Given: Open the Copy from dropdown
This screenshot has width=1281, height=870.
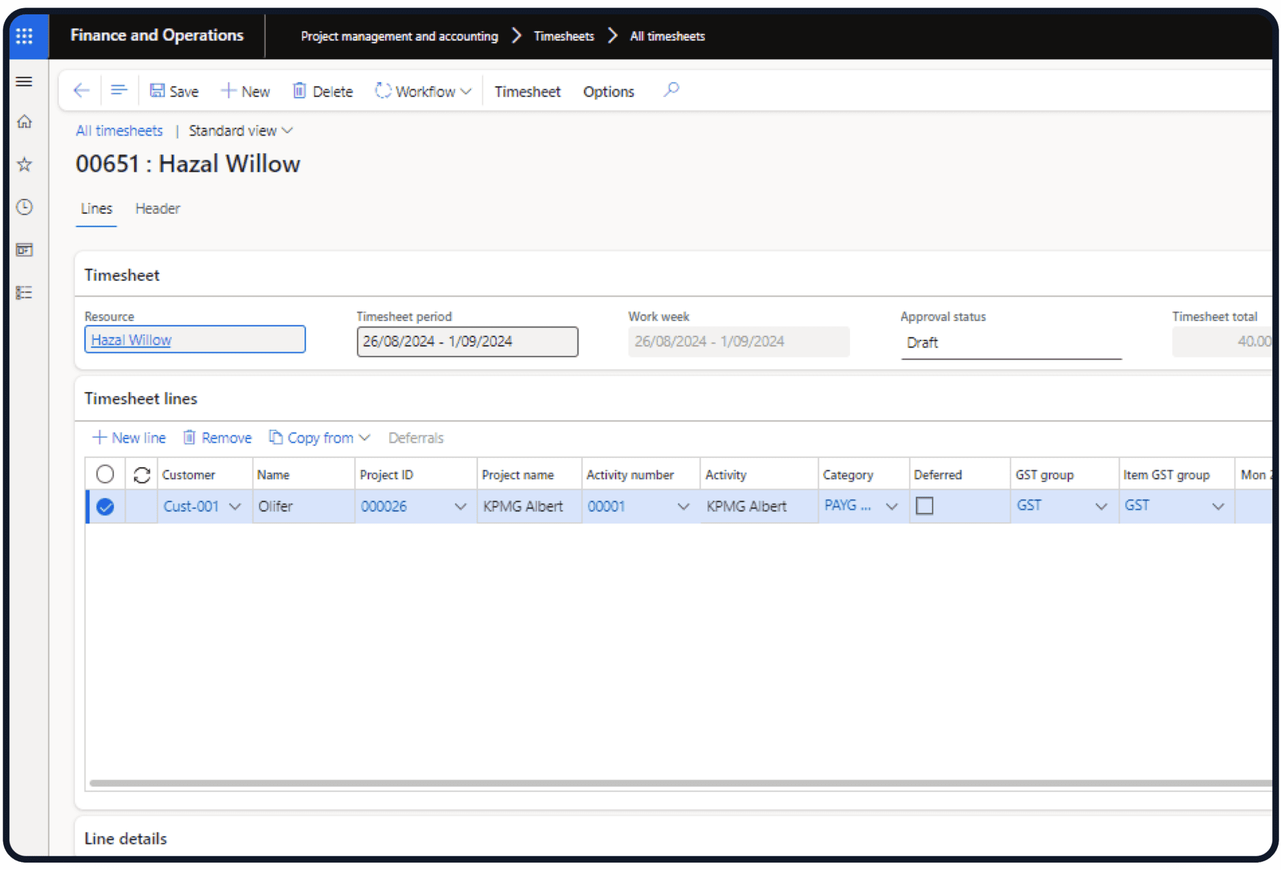Looking at the screenshot, I should tap(320, 438).
